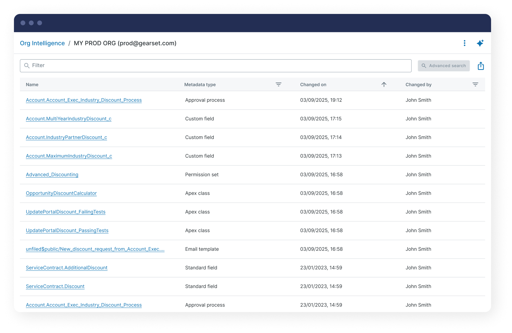The image size is (512, 333).
Task: Open the Changed by column filter
Action: (475, 85)
